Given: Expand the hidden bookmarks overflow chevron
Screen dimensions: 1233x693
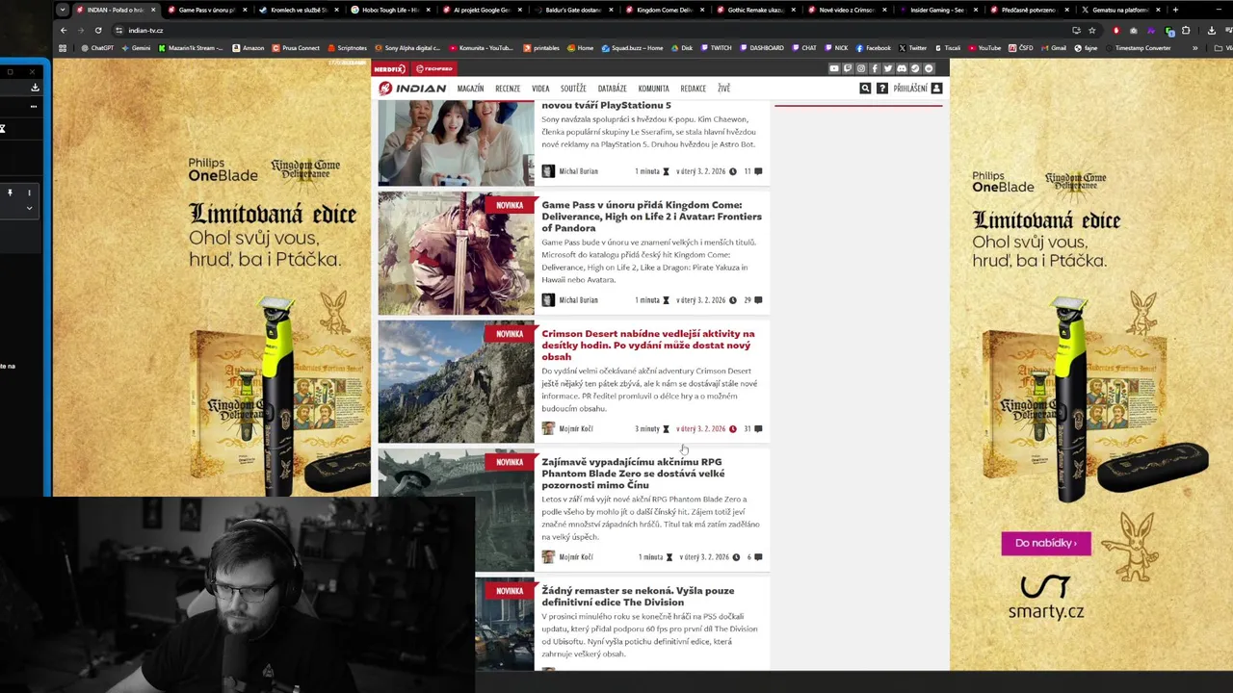Looking at the screenshot, I should [x=1194, y=48].
